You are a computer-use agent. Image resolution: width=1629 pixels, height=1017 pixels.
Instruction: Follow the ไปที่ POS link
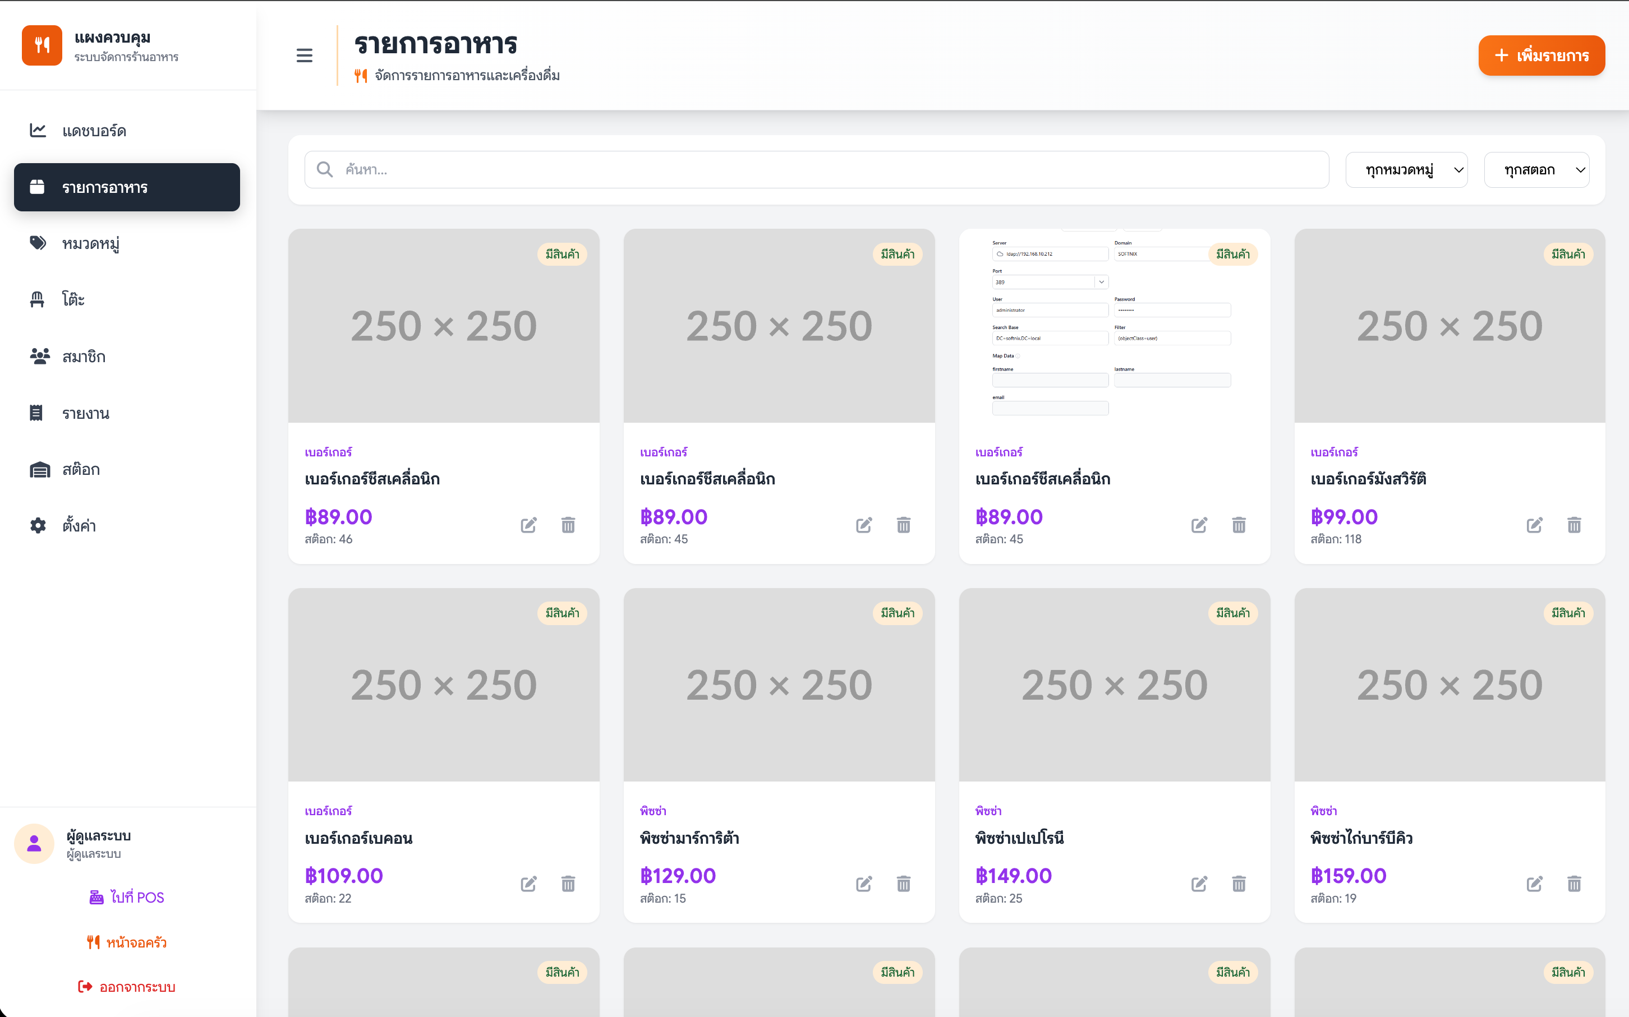127,897
